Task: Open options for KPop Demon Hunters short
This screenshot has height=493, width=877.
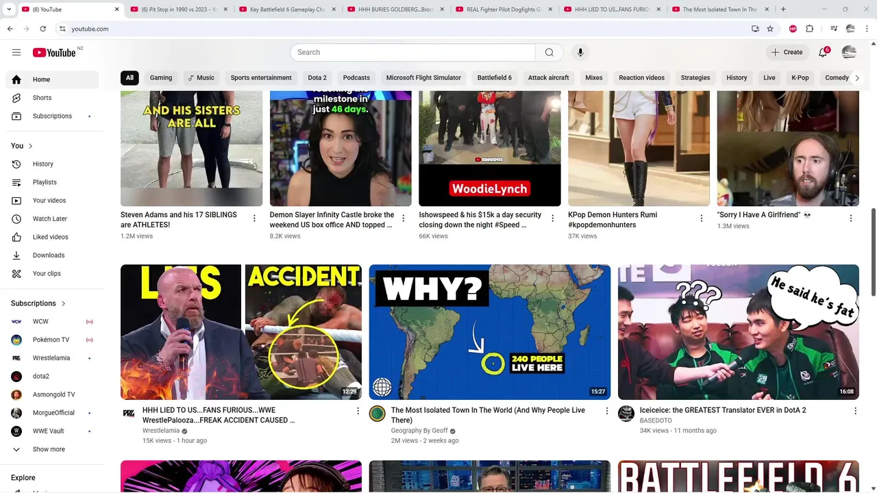Action: tap(702, 218)
